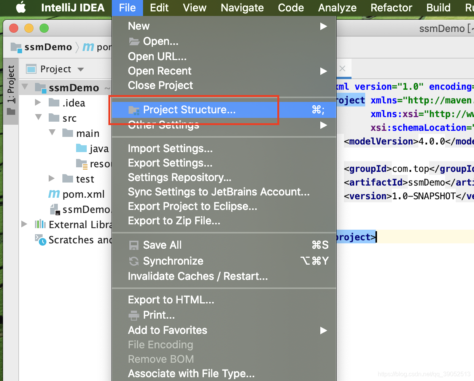Select Scratches and Consoles node
This screenshot has height=381, width=474.
point(73,240)
